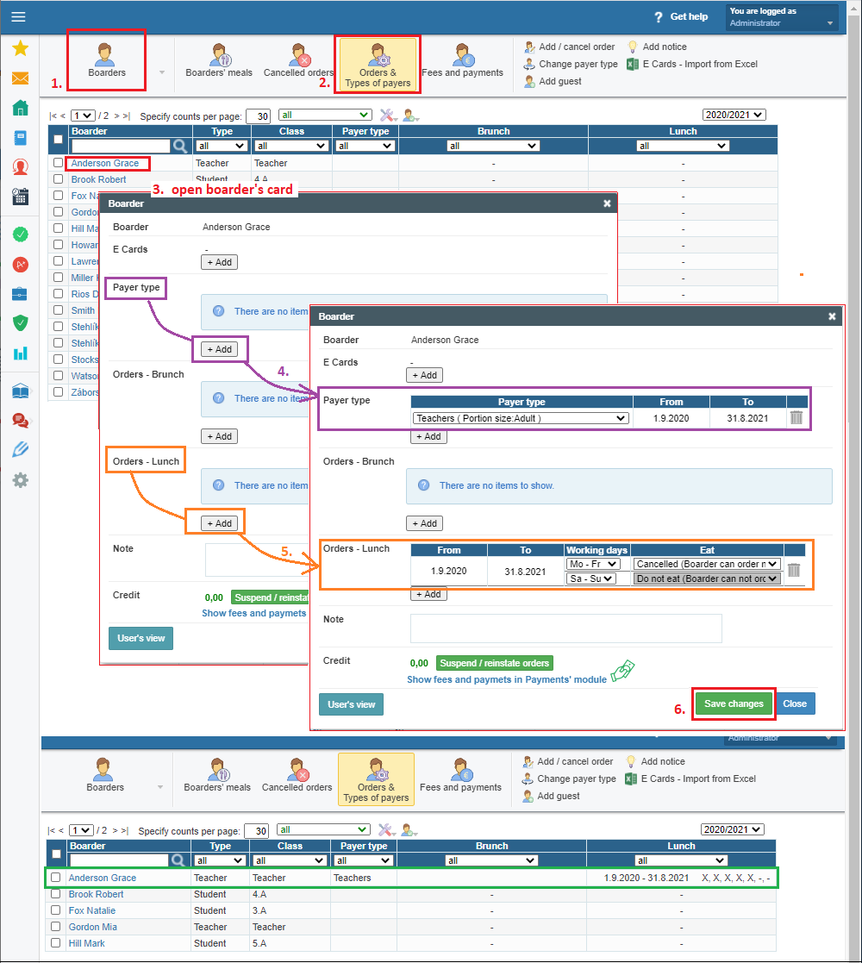Open the yellow star favorites icon
Viewport: 862px width, 963px height.
pyautogui.click(x=21, y=48)
